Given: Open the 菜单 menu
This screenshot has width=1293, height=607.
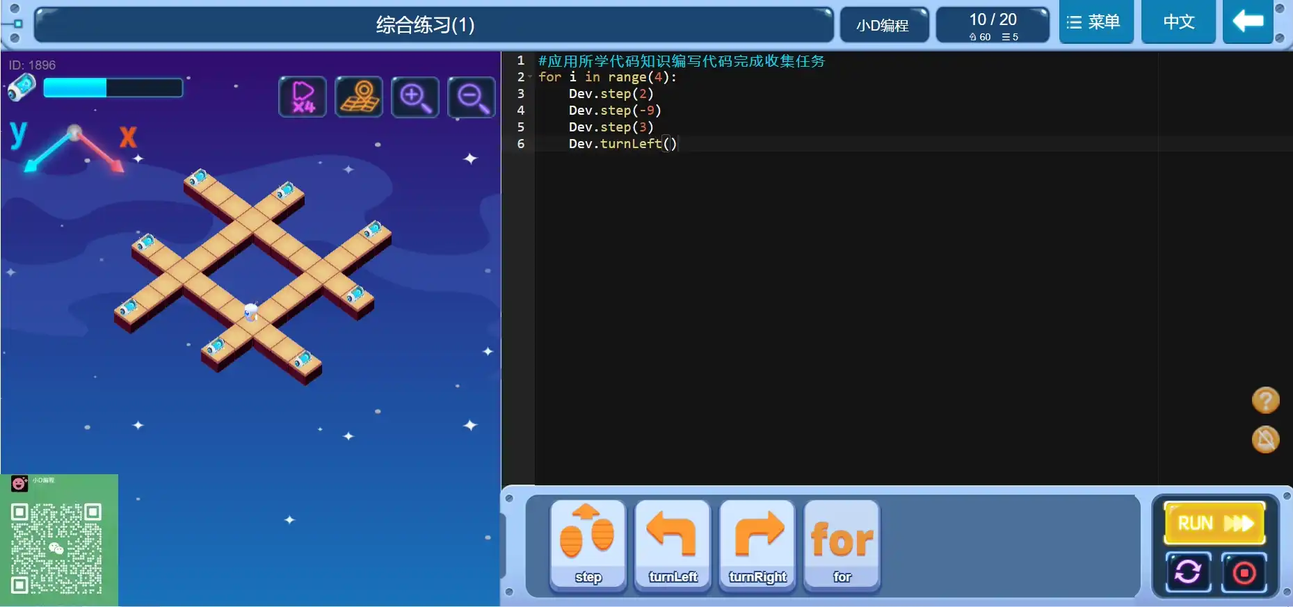Looking at the screenshot, I should tap(1095, 22).
